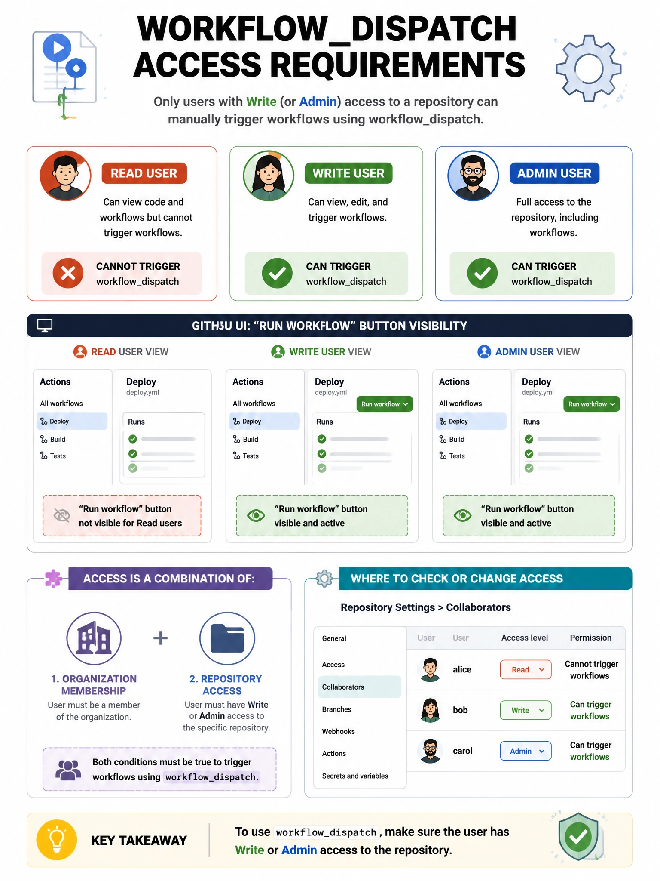The width and height of the screenshot is (660, 881).
Task: Click the monitor icon in GitHub UI header
Action: coord(45,326)
